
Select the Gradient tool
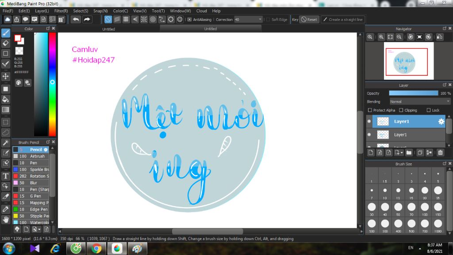pos(5,110)
